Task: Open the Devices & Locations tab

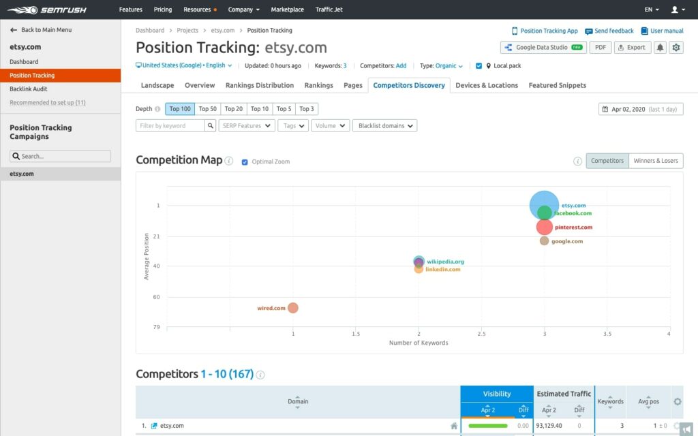Action: (x=487, y=85)
